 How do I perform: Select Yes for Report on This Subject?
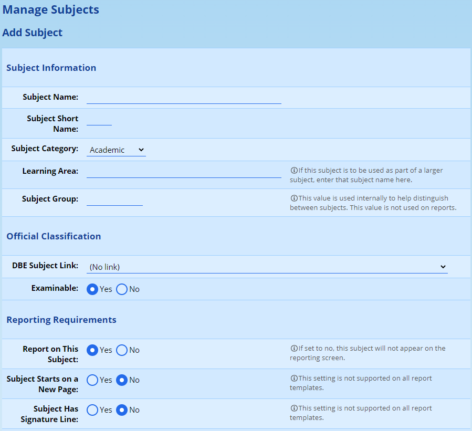point(92,350)
